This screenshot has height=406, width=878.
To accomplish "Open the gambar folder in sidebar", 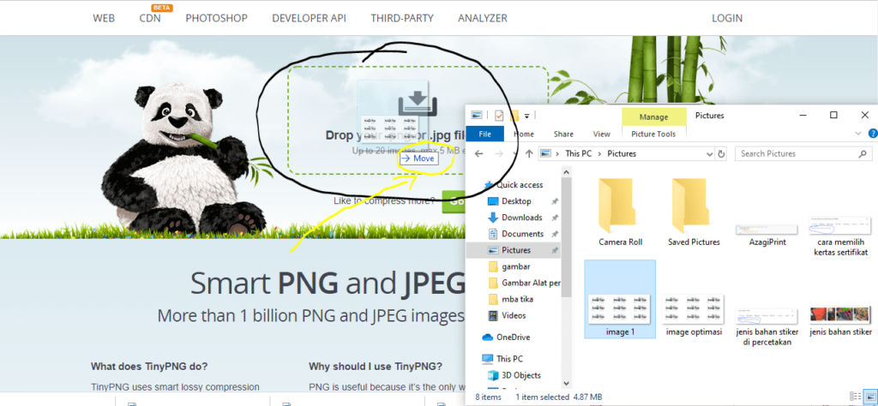I will [515, 266].
